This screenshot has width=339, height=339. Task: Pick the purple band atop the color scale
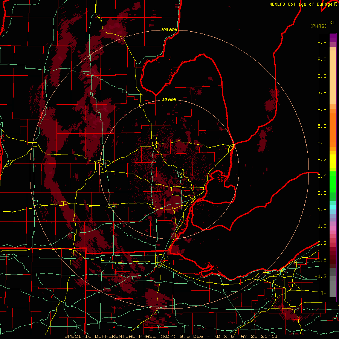tap(333, 38)
